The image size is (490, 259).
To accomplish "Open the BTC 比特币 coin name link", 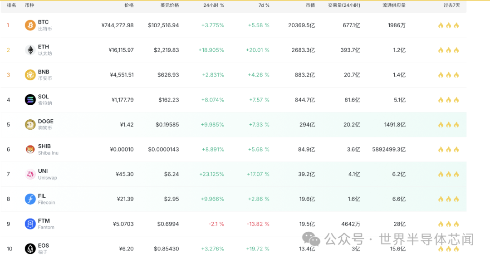I will (x=44, y=25).
